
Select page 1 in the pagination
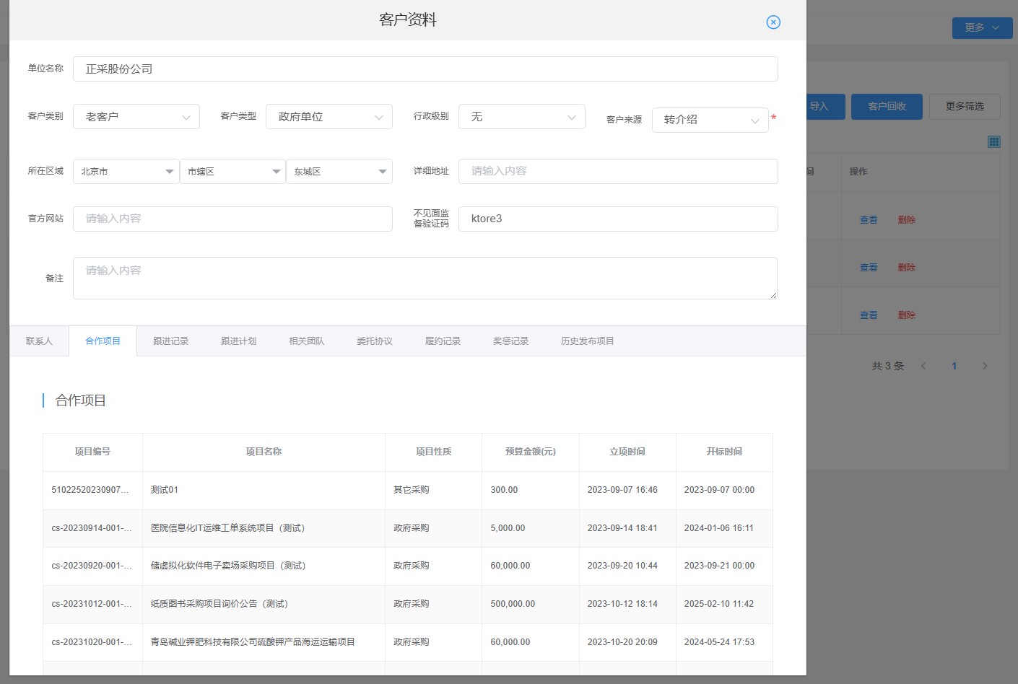(954, 366)
